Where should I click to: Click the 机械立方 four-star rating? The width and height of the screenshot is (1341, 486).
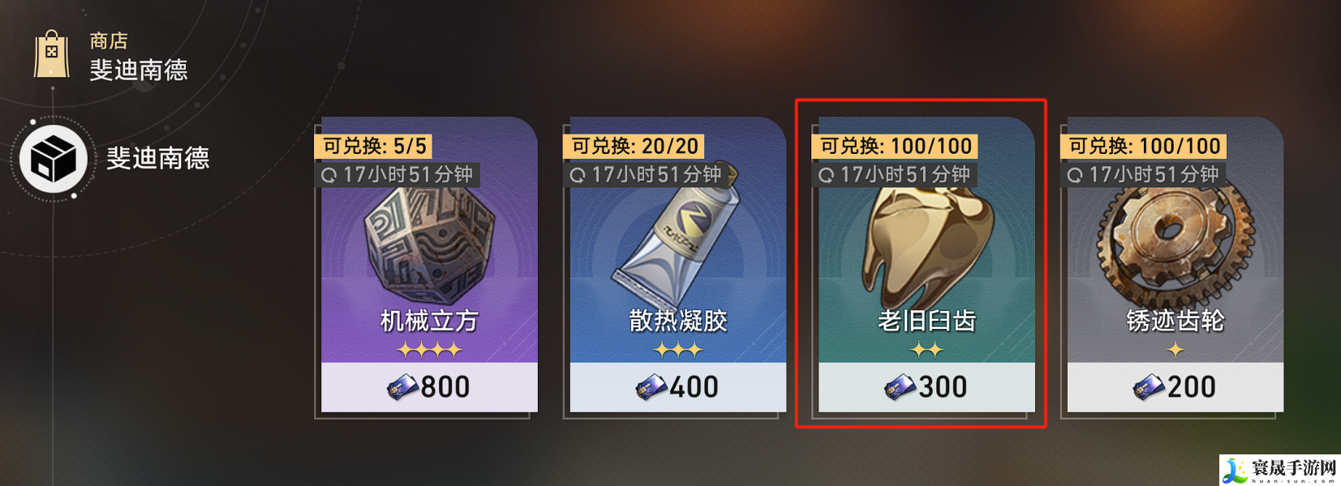[x=429, y=350]
